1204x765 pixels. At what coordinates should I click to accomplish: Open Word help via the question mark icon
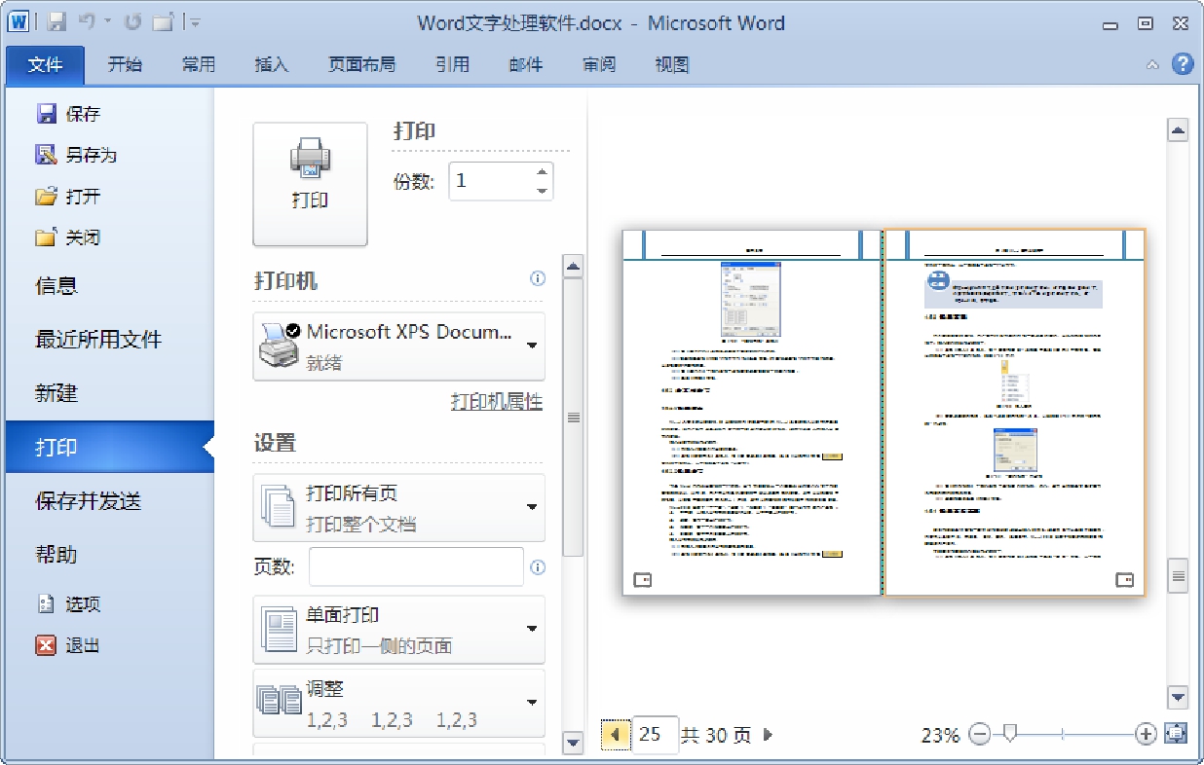point(1183,64)
